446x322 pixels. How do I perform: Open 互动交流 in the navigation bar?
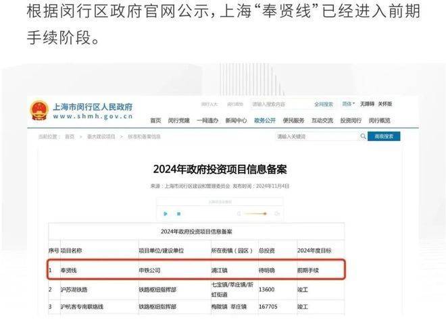click(322, 120)
